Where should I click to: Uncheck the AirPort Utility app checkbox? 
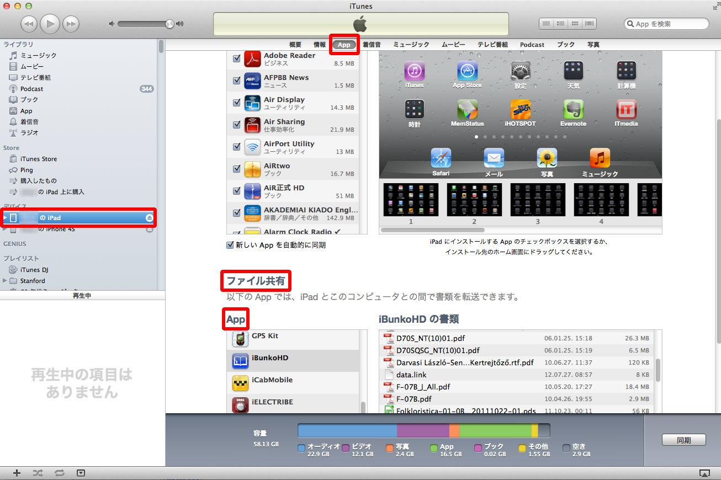[x=237, y=147]
